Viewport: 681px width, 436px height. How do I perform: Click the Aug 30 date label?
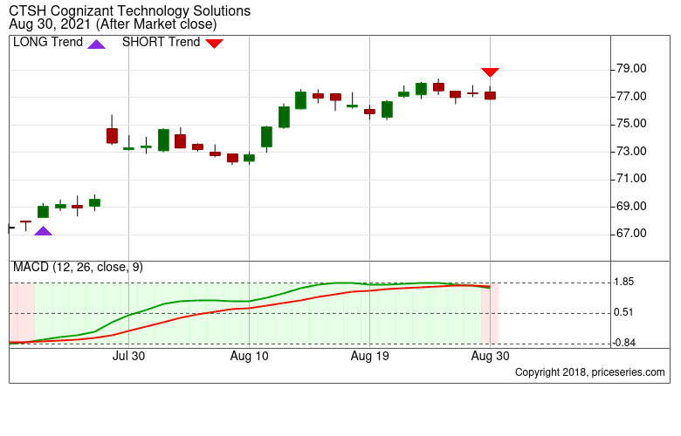(491, 356)
